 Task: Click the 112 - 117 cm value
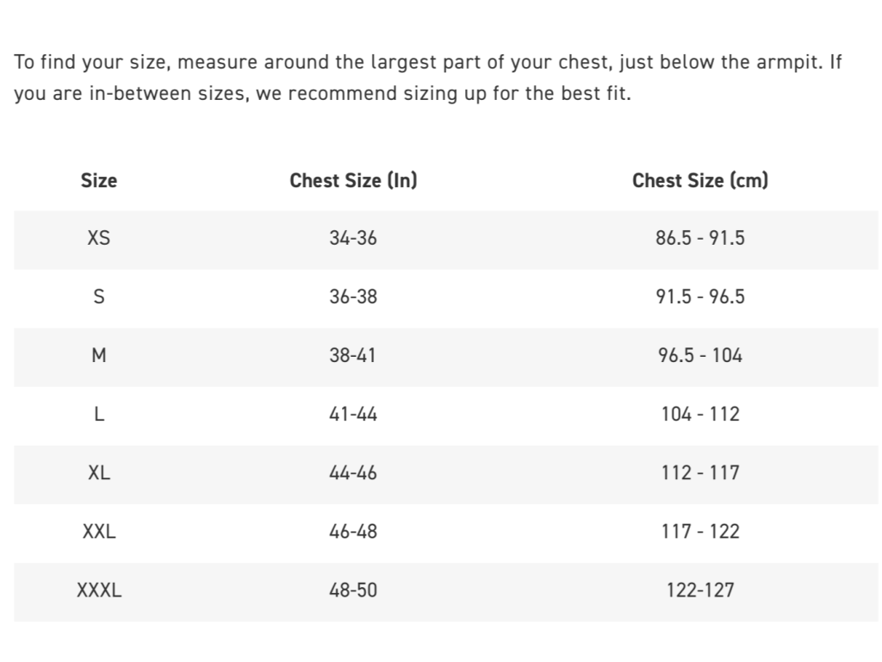700,472
